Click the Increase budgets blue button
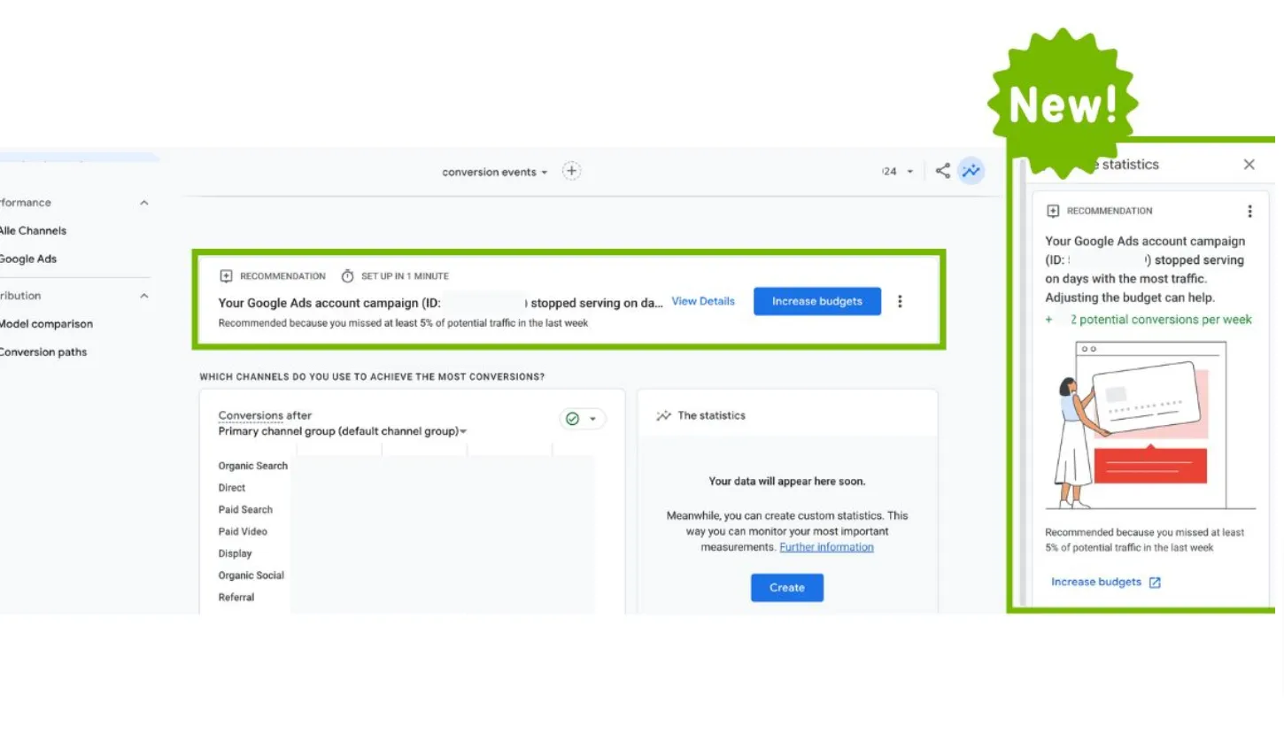1284x742 pixels. pyautogui.click(x=817, y=301)
